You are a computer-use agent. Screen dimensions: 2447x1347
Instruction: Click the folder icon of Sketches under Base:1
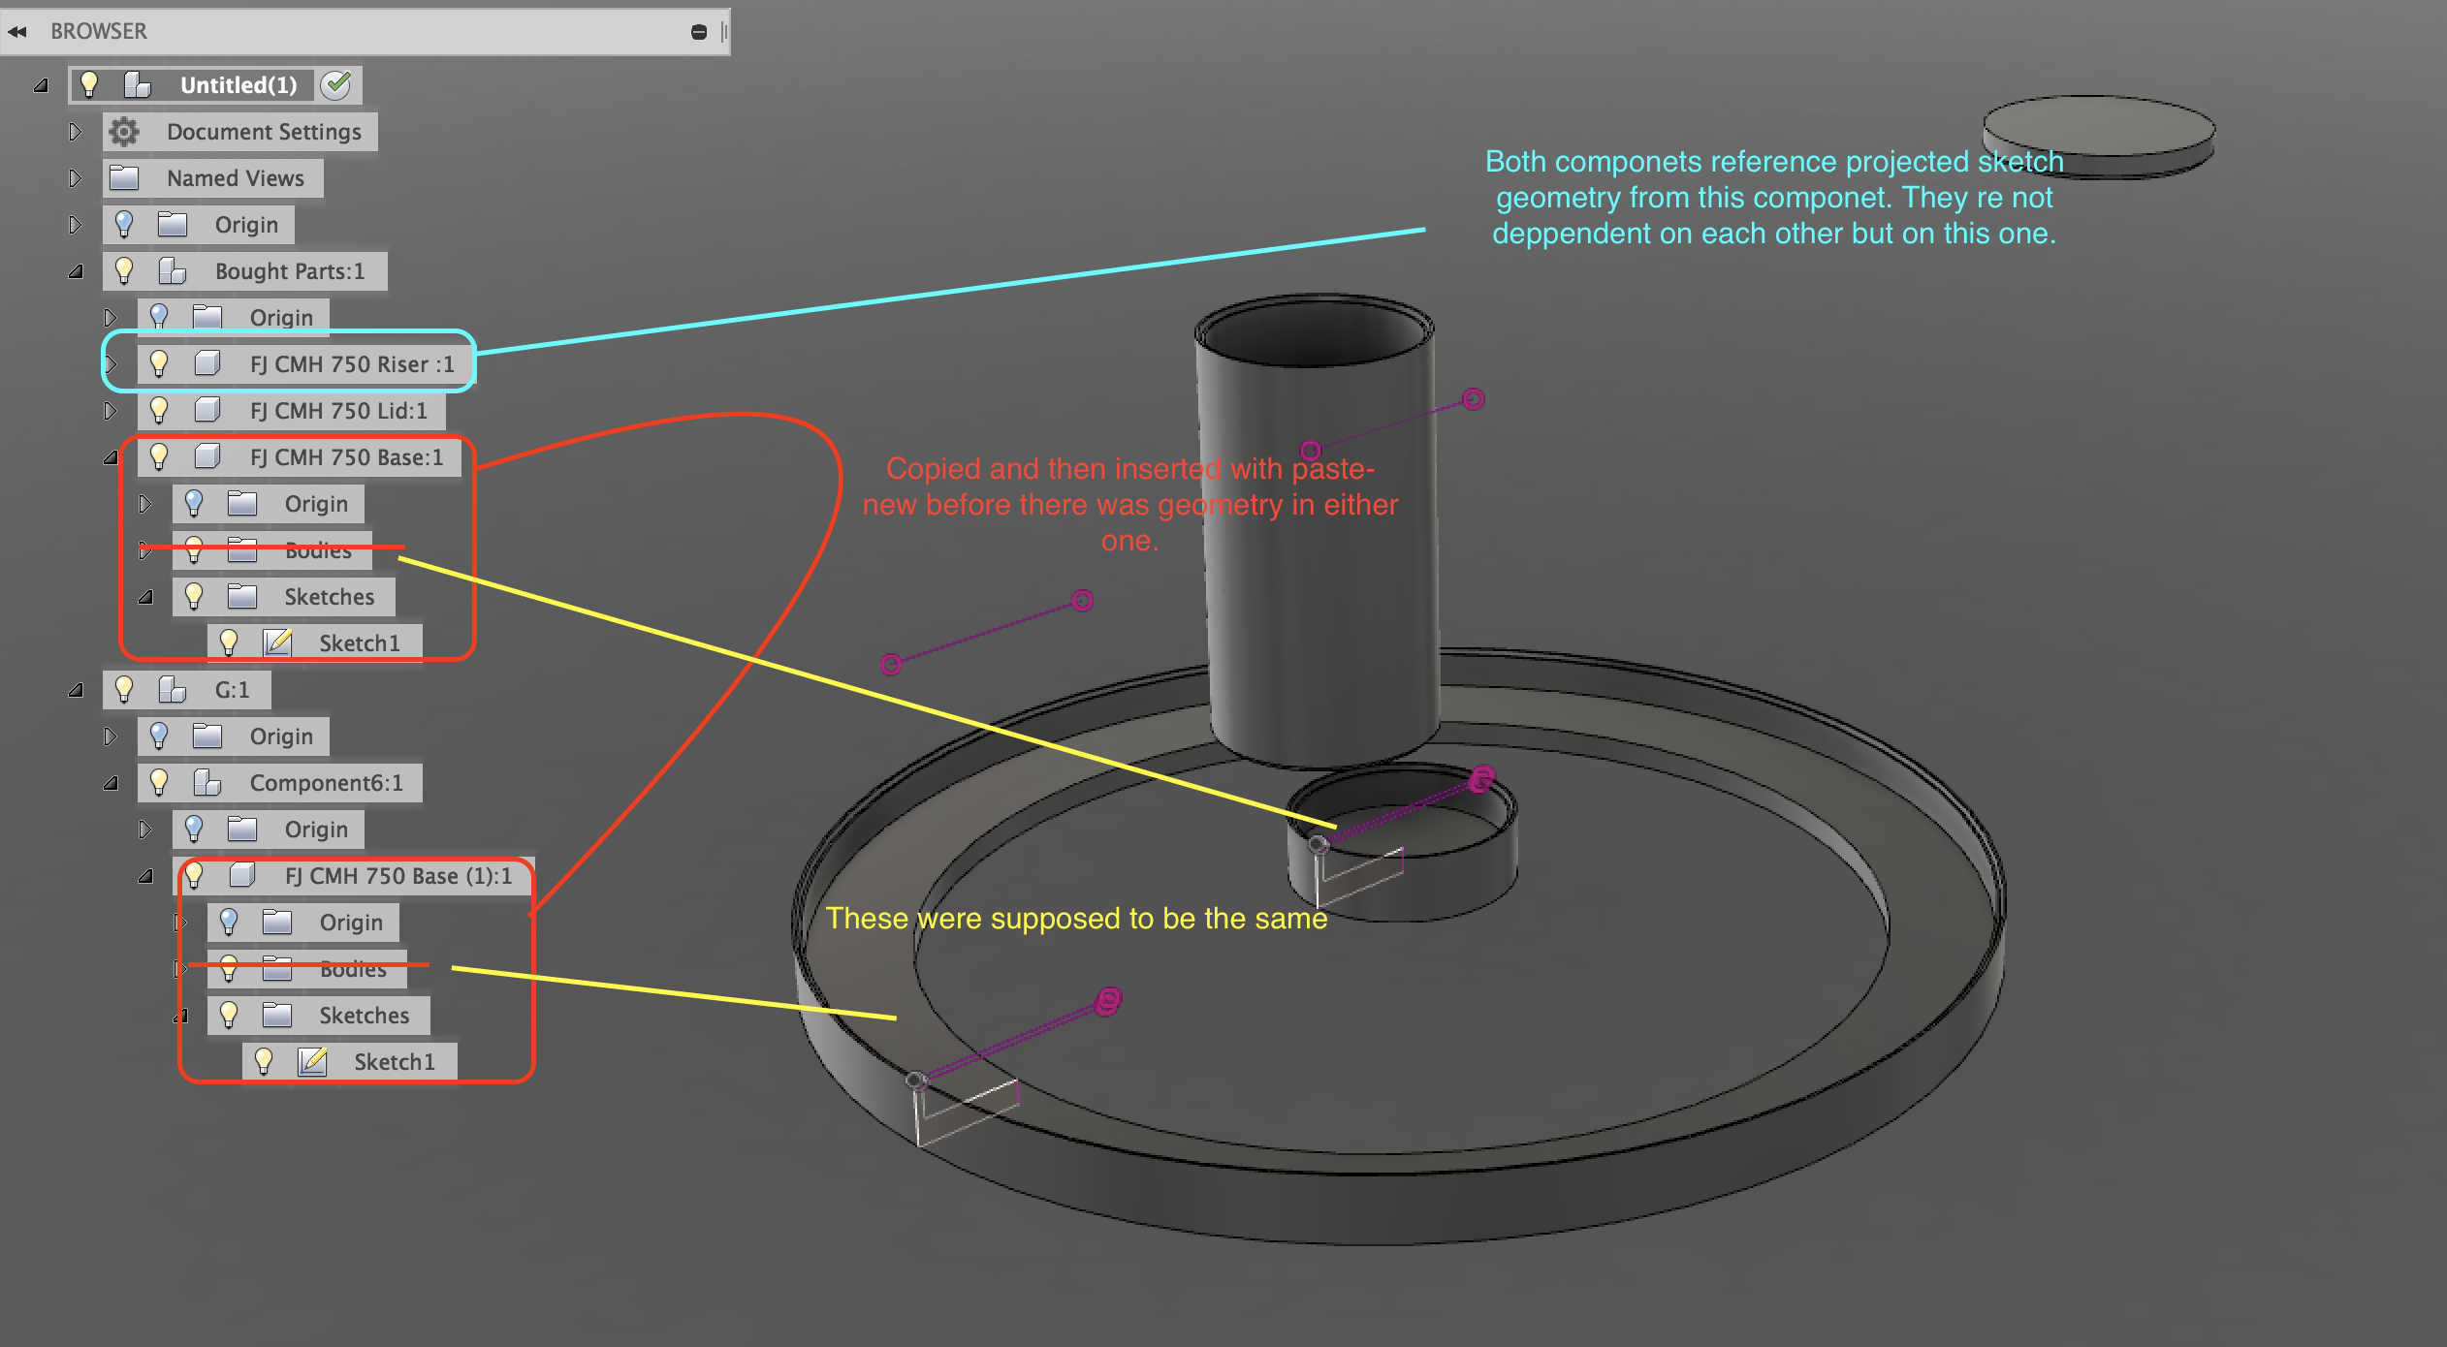(242, 597)
